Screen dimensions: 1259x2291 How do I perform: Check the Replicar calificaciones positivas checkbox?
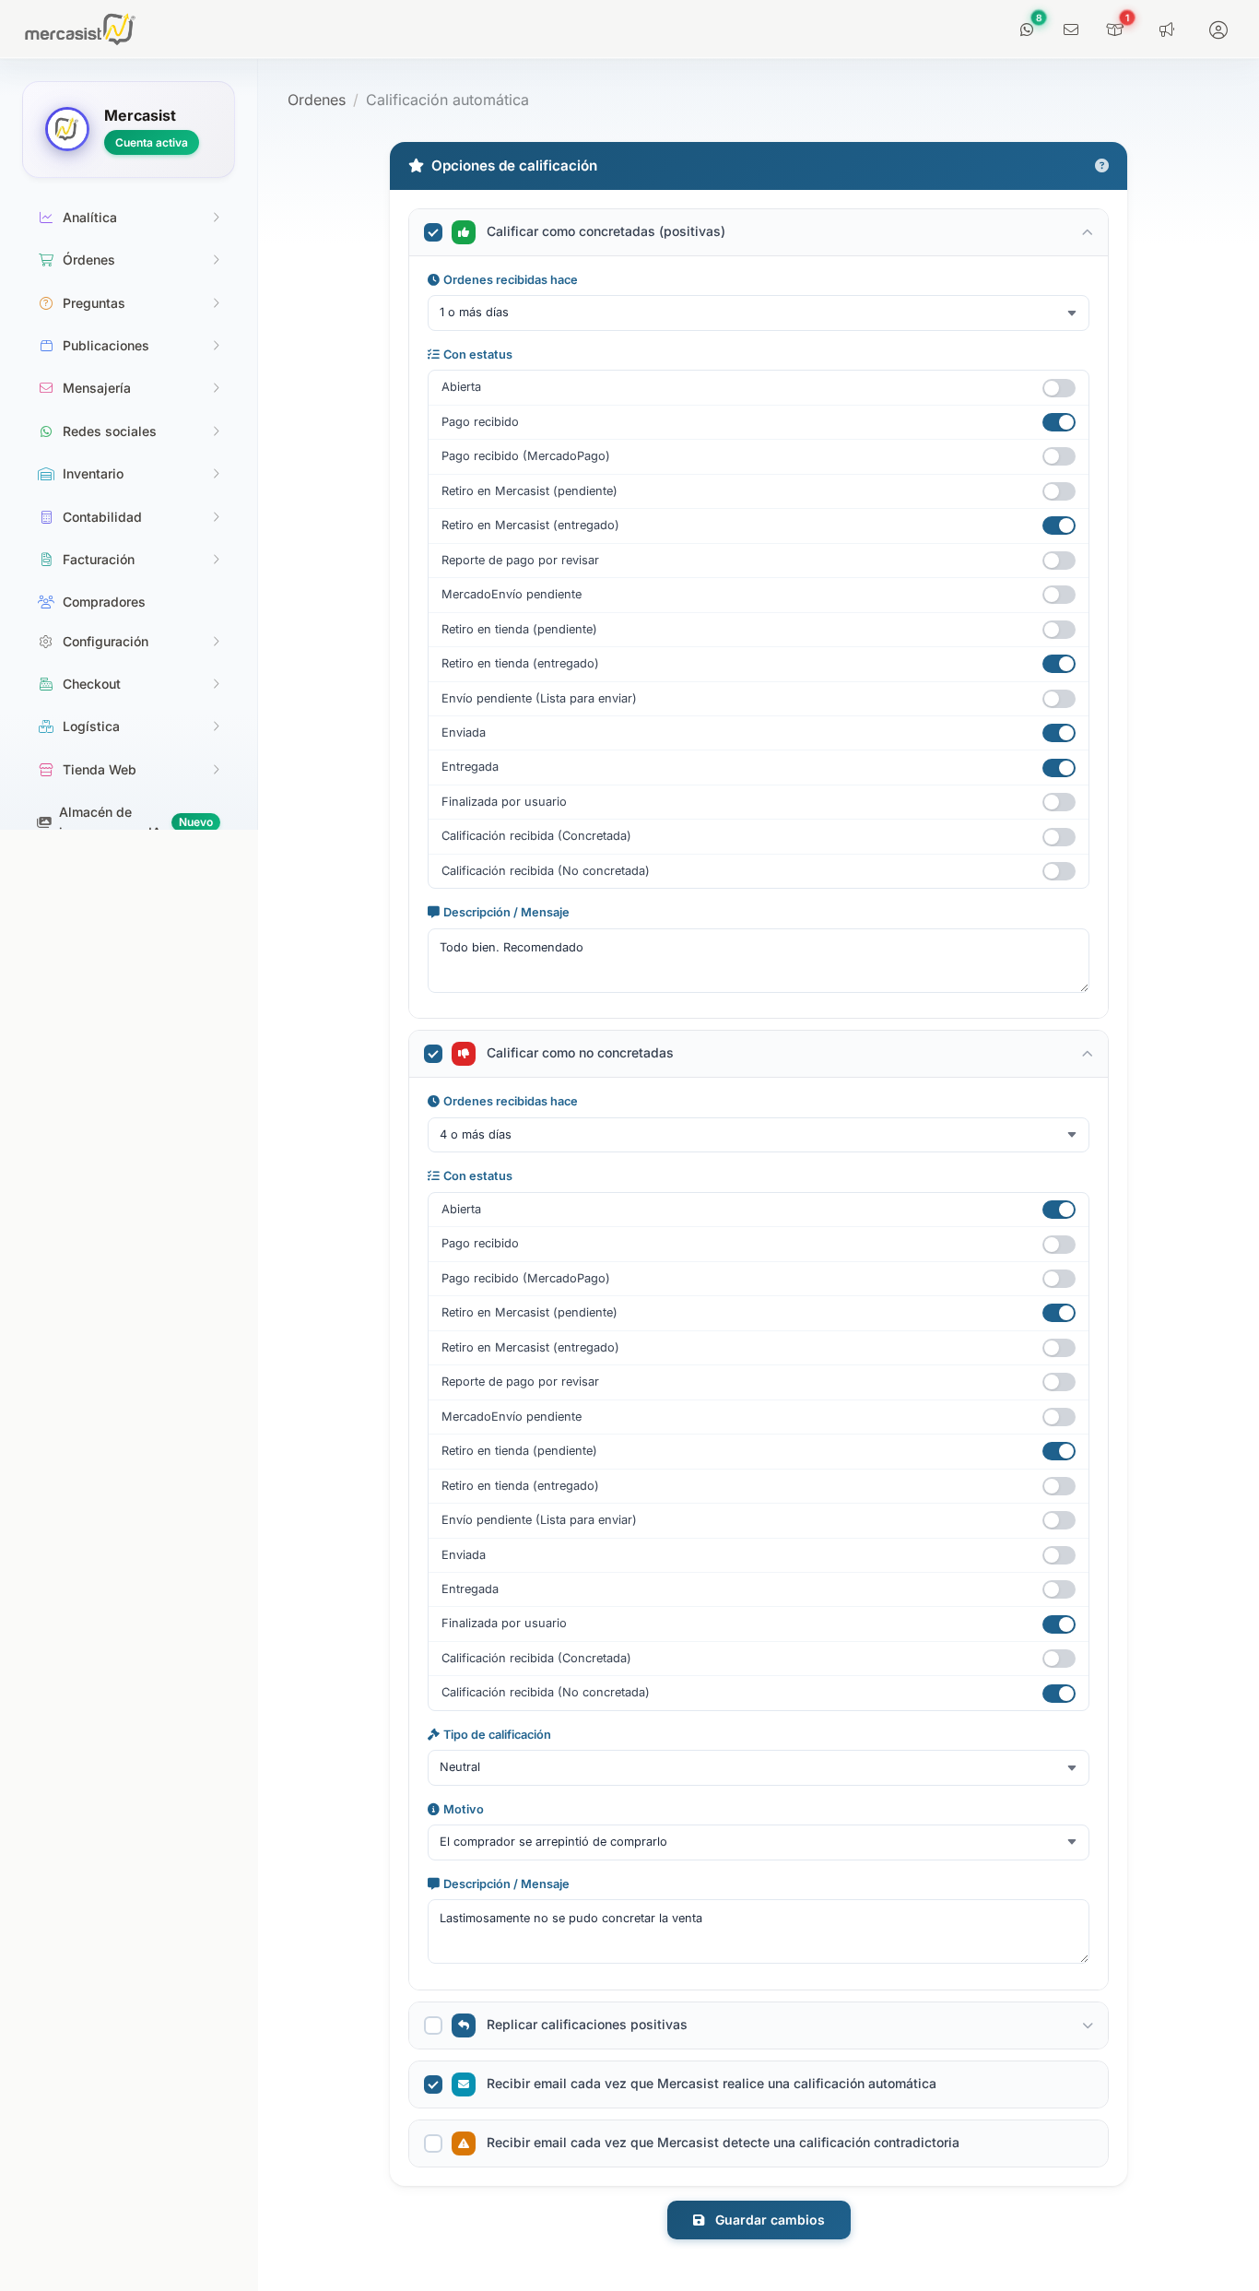pos(433,2025)
